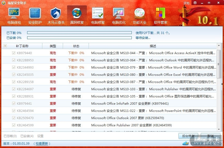Sort by 状态 column header
224x148 pixels.
(x=76, y=46)
